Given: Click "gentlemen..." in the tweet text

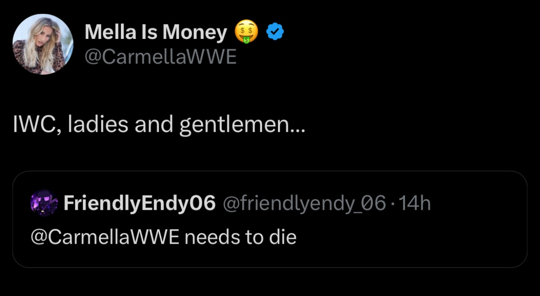Looking at the screenshot, I should tap(242, 126).
